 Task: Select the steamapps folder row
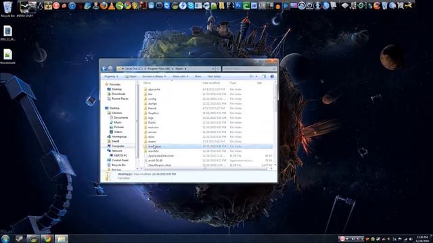208,146
